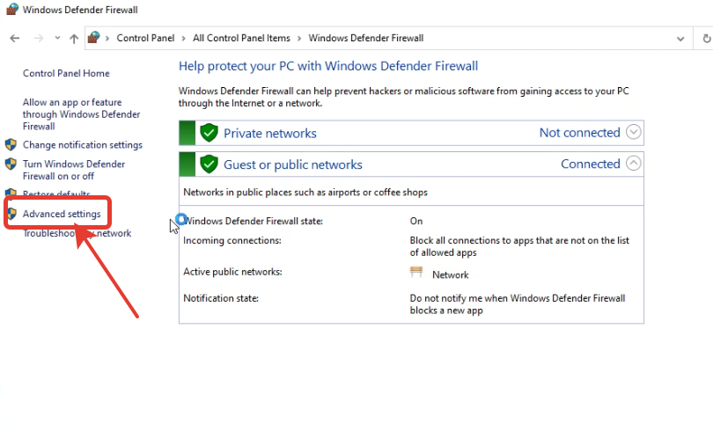Click Notification state label
Screen dimensions: 713x431
[x=221, y=298]
